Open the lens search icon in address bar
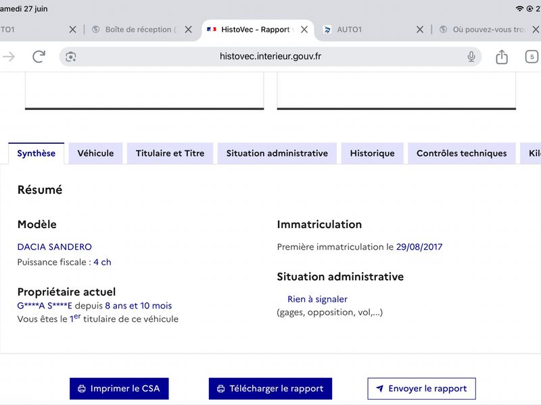 (71, 57)
